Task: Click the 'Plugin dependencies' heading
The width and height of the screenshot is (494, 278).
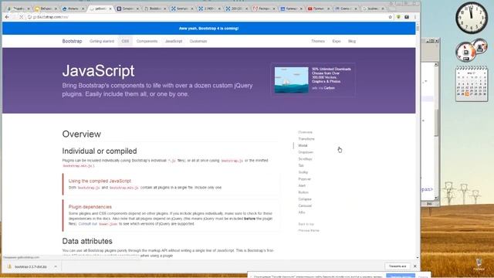Action: tap(90, 207)
